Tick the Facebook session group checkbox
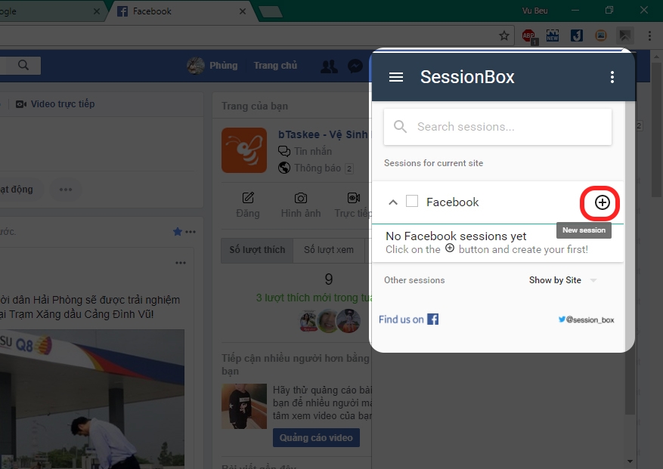 412,202
